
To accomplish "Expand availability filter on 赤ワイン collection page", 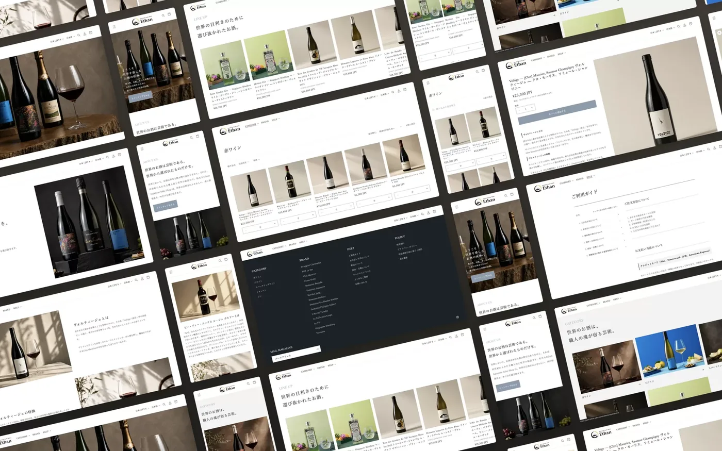I will (x=243, y=162).
